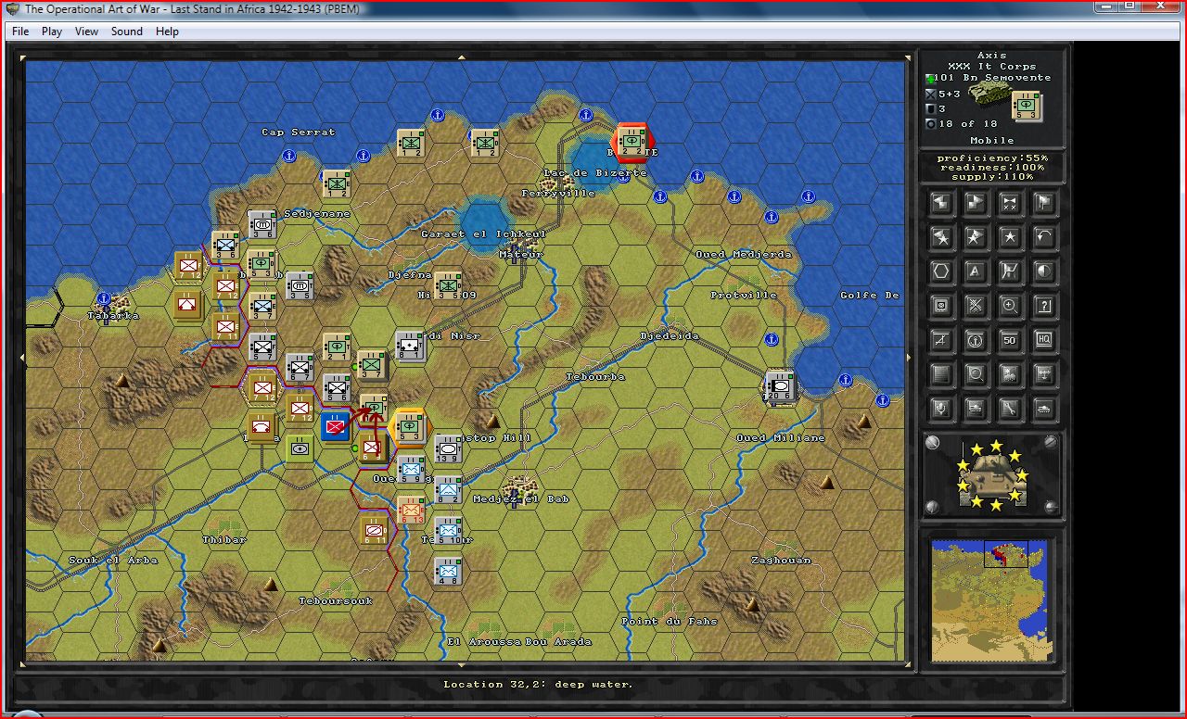1187x719 pixels.
Task: Click the next unit right-arrow button with squares
Action: [976, 203]
